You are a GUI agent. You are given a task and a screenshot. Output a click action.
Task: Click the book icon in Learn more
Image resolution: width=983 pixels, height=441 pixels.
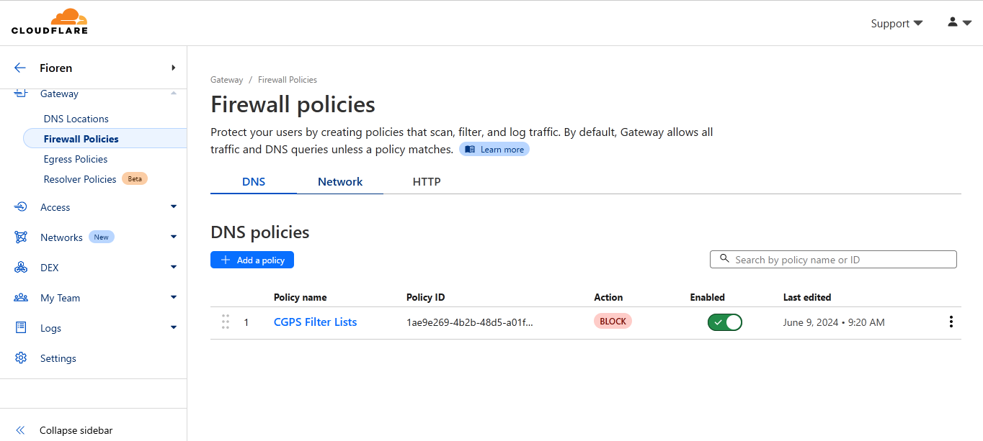click(x=470, y=150)
